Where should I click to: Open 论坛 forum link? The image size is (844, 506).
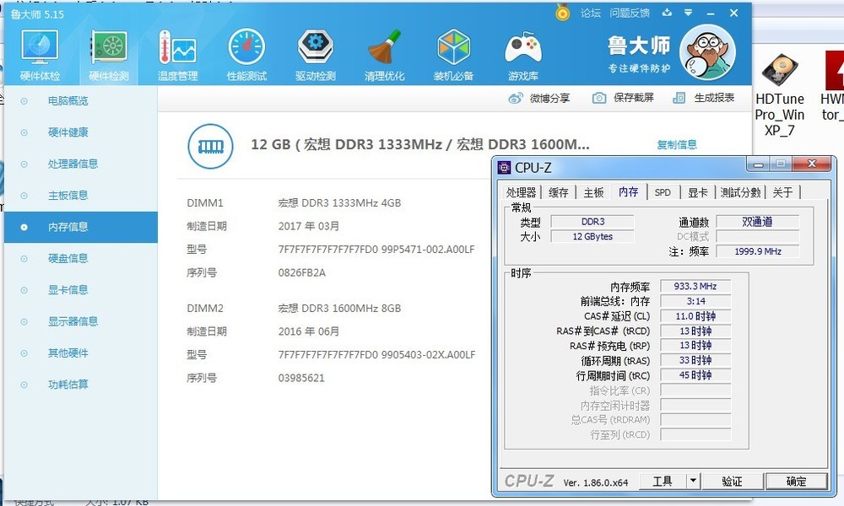pos(591,13)
